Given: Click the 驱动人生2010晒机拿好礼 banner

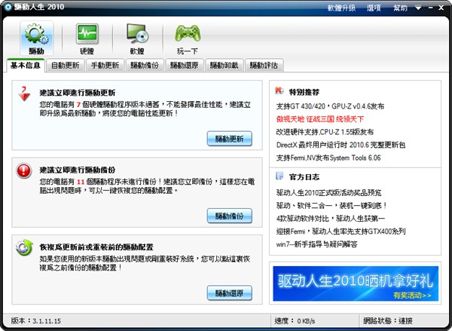Looking at the screenshot, I should pyautogui.click(x=356, y=283).
